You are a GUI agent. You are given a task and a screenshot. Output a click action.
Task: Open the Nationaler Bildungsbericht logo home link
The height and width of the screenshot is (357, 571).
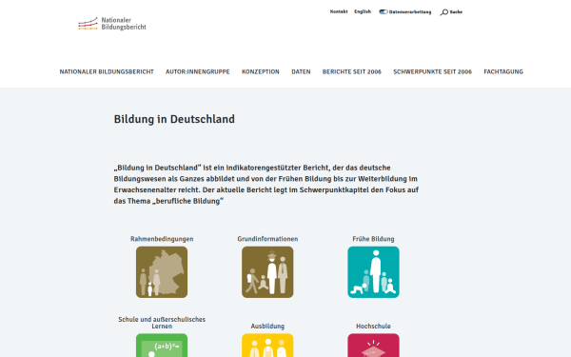pyautogui.click(x=112, y=24)
